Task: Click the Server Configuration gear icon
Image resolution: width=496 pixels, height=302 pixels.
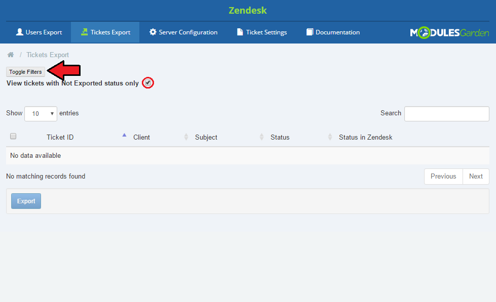Action: click(x=153, y=32)
